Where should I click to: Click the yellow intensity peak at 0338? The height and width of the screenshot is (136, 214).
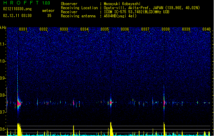(164, 129)
